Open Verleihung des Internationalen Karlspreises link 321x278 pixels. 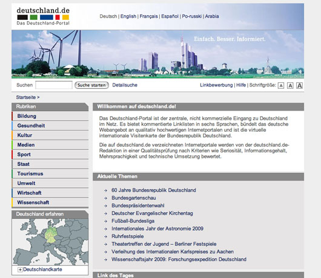pyautogui.click(x=173, y=251)
